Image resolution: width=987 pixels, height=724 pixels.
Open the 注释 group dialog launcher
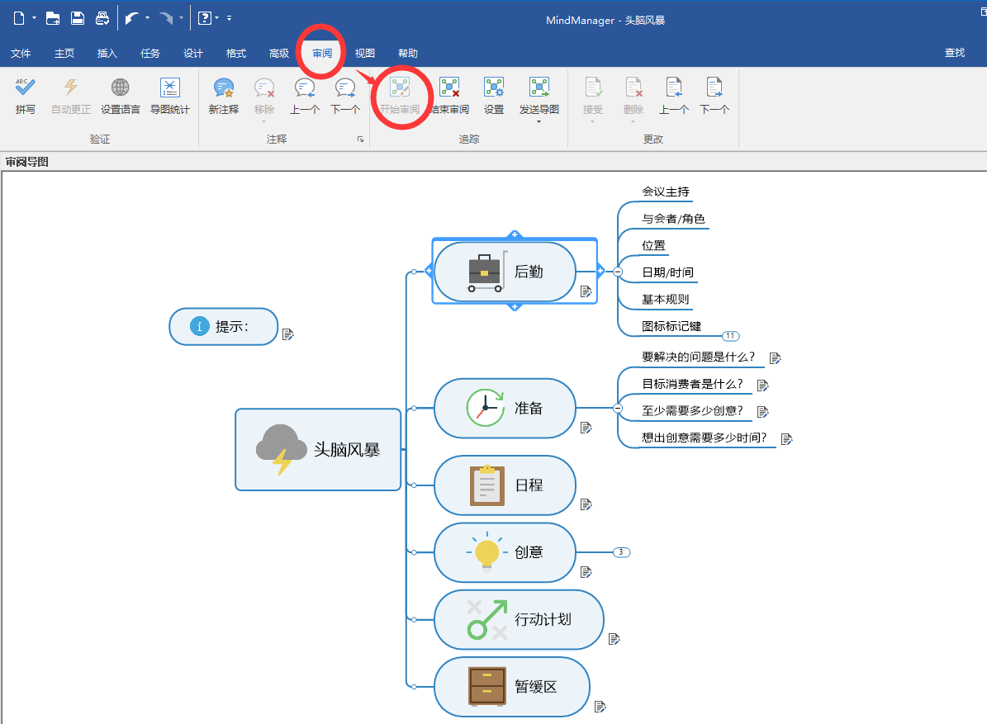pyautogui.click(x=361, y=139)
